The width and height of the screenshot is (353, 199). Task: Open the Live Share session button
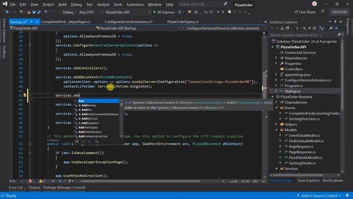[x=305, y=12]
